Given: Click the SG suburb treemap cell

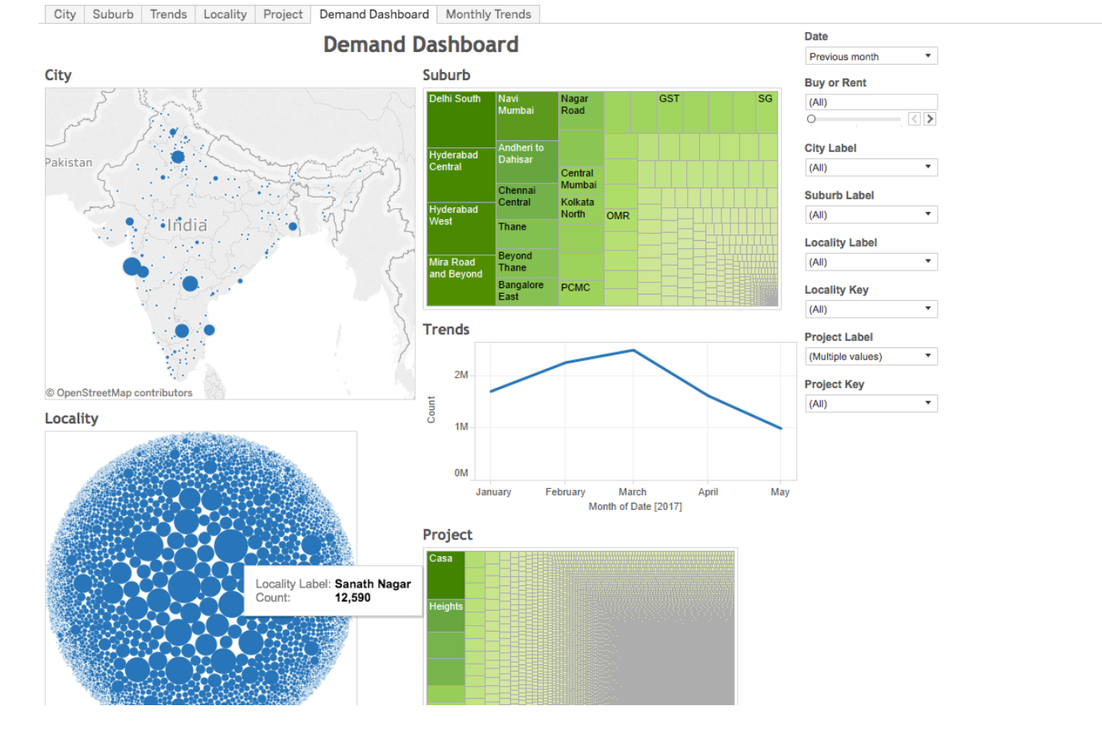Looking at the screenshot, I should (766, 111).
